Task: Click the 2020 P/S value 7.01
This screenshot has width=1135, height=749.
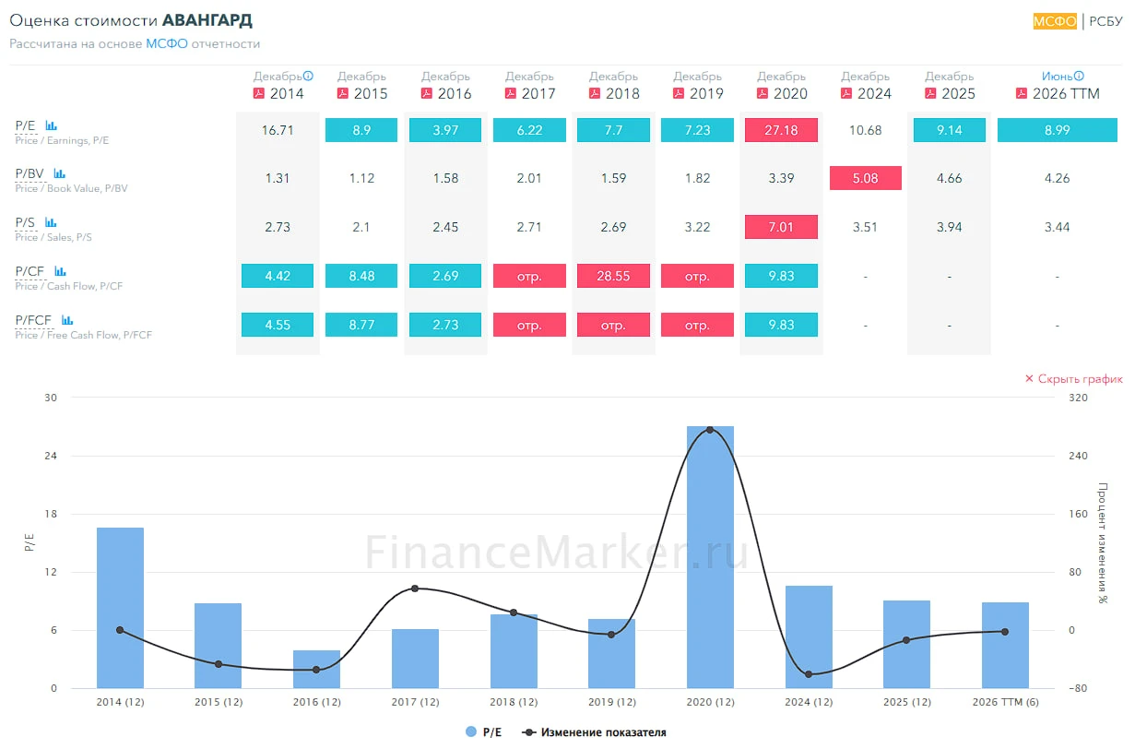Action: click(x=781, y=227)
